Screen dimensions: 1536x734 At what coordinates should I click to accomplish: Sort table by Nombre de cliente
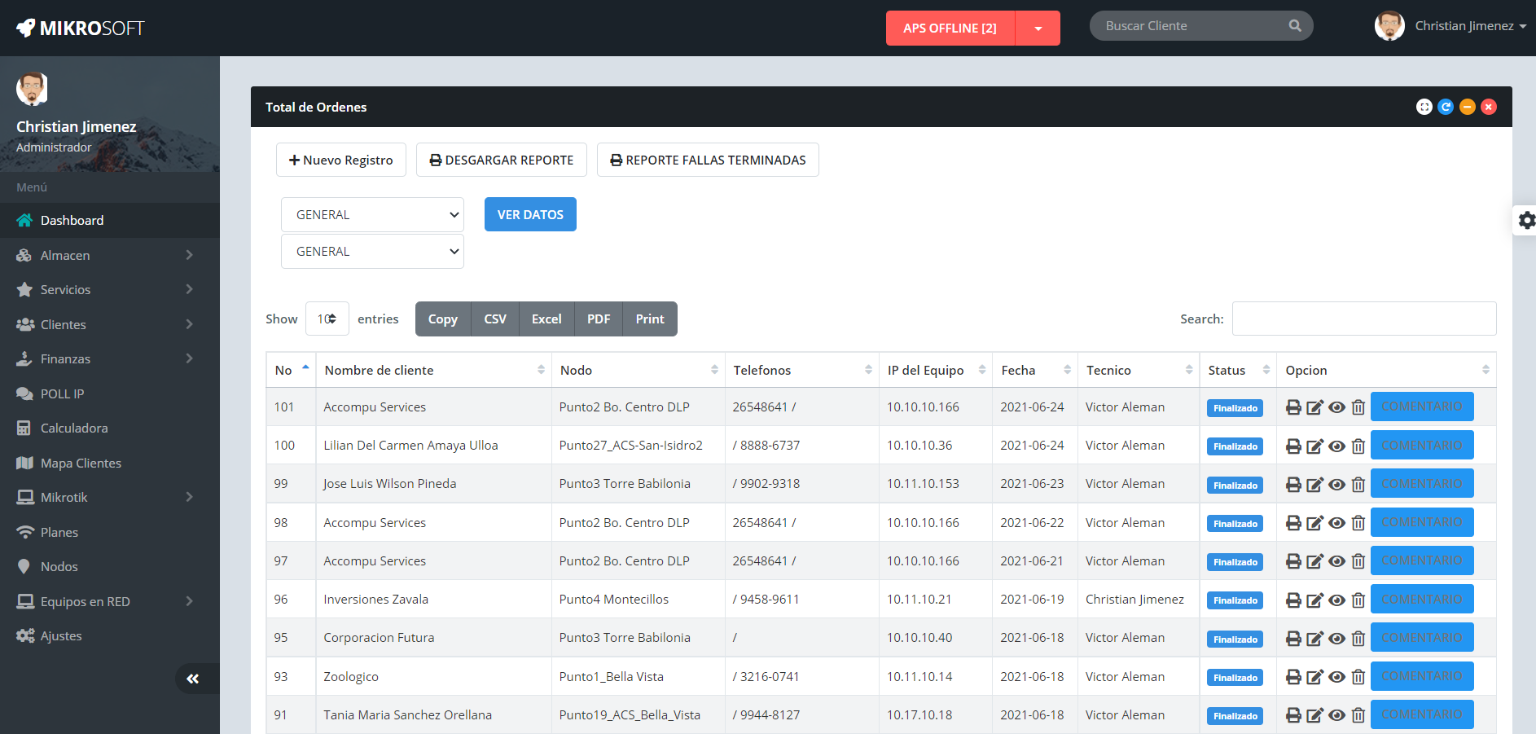click(433, 370)
